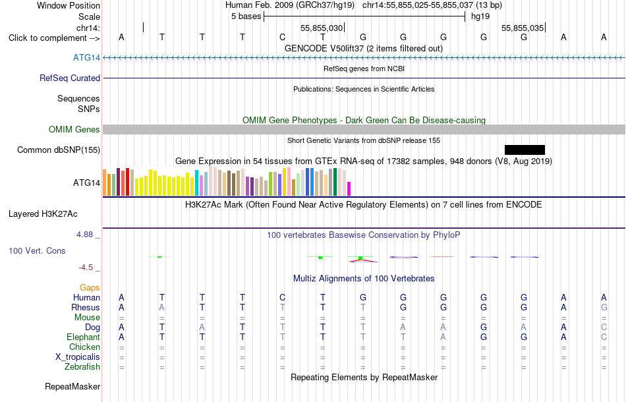The image size is (626, 402).
Task: Open the RepeatMasker track label
Action: point(72,386)
